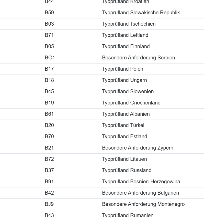
Task: Select the B03 code entry
Action: (49, 24)
